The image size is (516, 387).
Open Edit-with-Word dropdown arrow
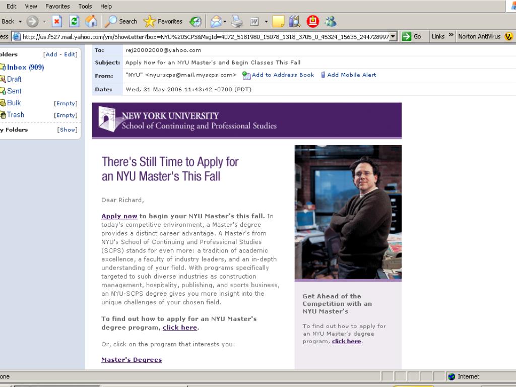pos(266,22)
